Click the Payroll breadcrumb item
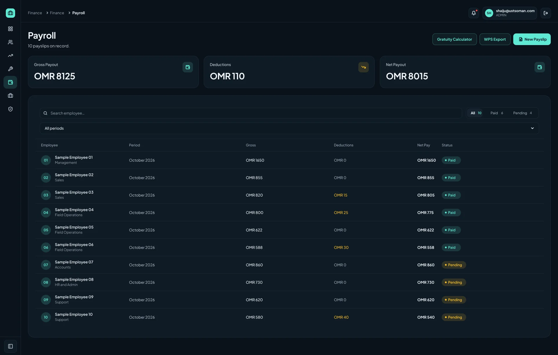 tap(78, 13)
